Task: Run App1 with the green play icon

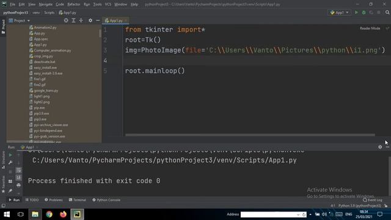Action: tap(356, 12)
